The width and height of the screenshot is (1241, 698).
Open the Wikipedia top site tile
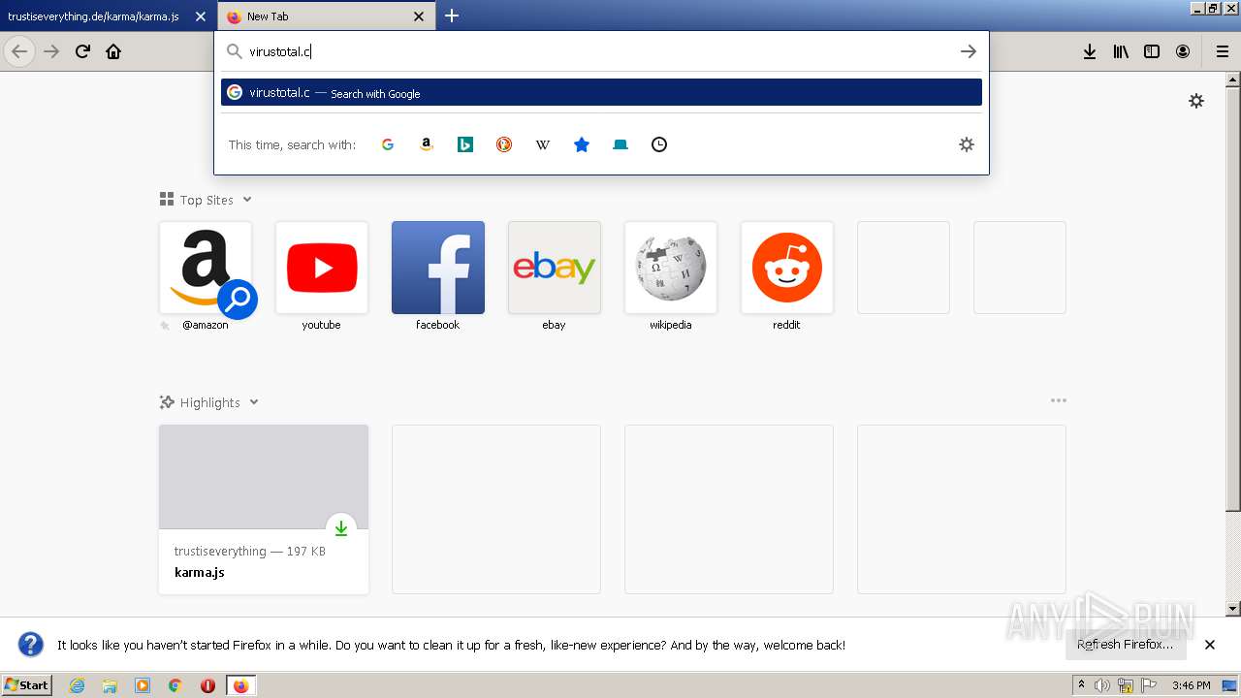[671, 268]
